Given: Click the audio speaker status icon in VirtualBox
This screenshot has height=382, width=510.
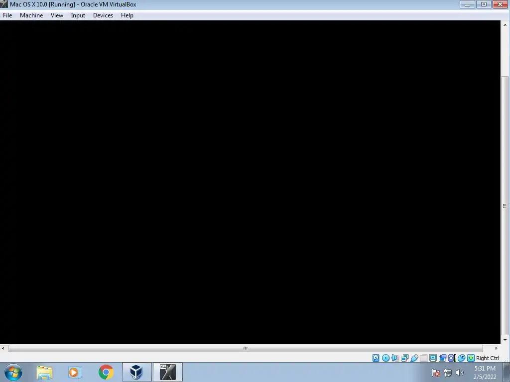Looking at the screenshot, I should [395, 358].
